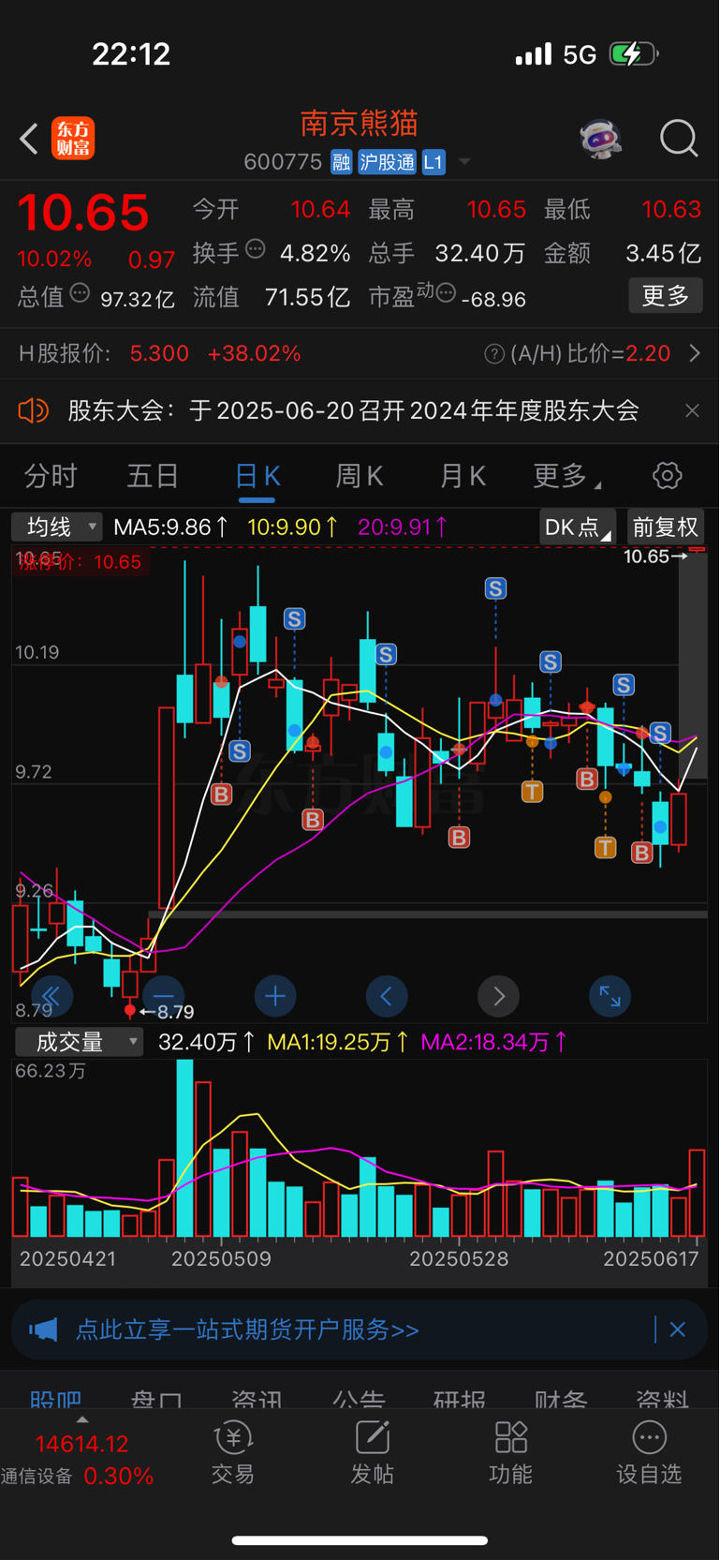Tap the back arrow icon
Screen dimensions: 720x1560
pos(29,139)
